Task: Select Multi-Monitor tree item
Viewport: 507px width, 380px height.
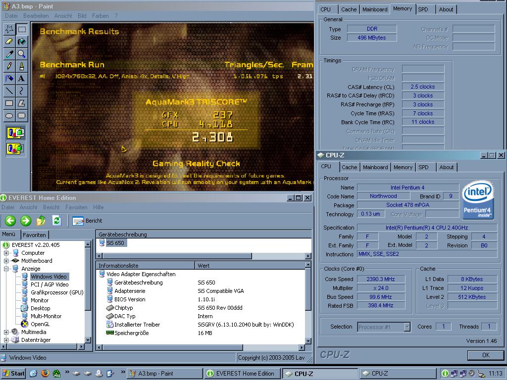Action: [46, 316]
